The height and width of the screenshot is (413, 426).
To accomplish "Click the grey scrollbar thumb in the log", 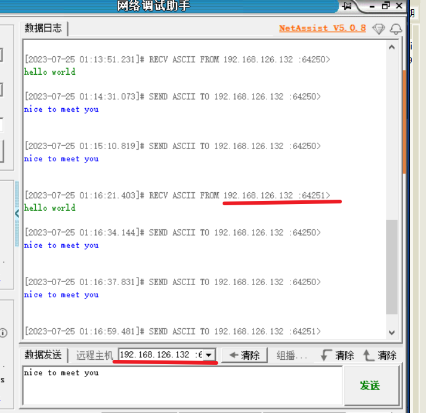I will (x=391, y=267).
